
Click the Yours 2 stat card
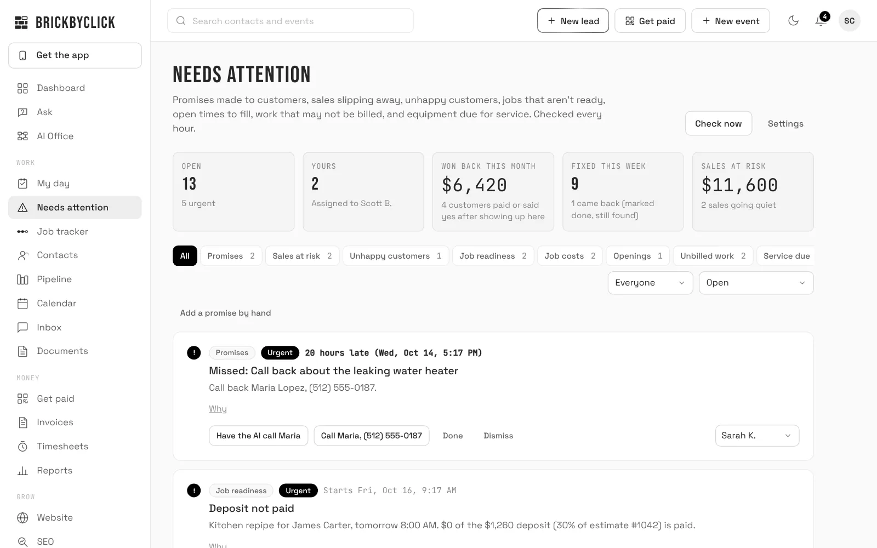click(x=363, y=192)
